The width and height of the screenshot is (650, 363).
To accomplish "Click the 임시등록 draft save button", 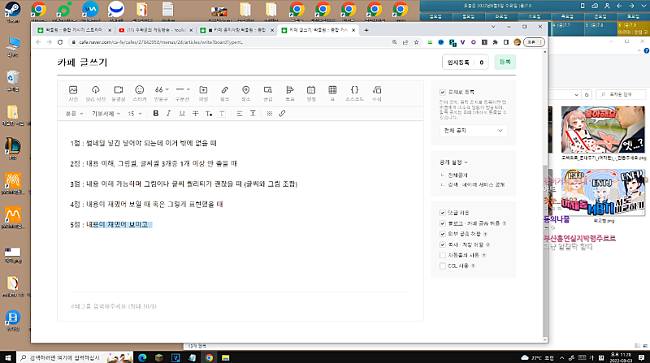I will [457, 62].
